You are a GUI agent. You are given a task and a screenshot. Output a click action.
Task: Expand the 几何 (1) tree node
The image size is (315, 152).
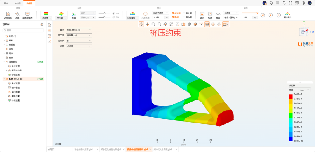[x=4, y=36]
